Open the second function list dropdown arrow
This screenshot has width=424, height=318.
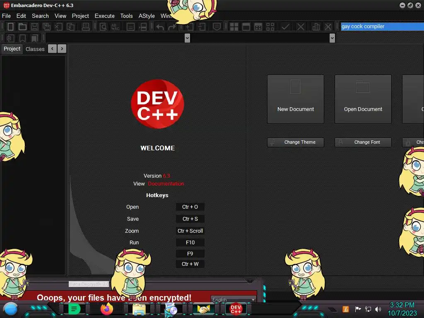tap(332, 38)
